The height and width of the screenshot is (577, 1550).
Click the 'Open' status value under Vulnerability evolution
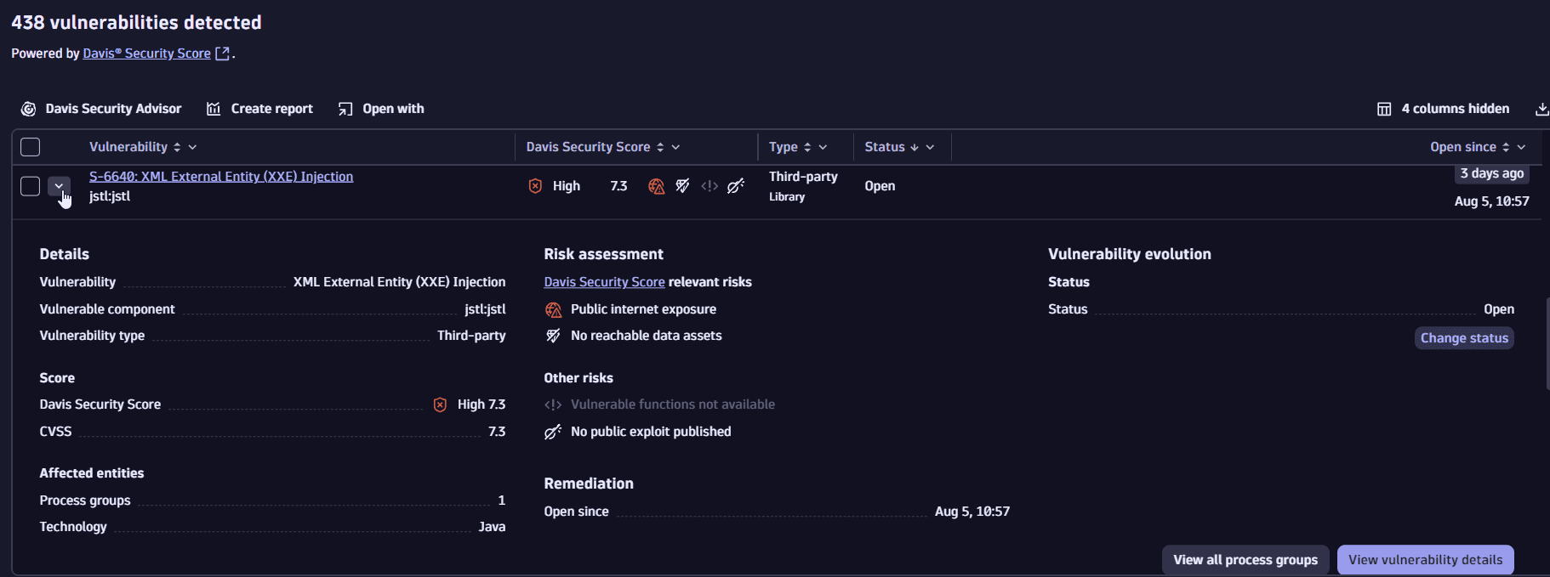click(1499, 309)
